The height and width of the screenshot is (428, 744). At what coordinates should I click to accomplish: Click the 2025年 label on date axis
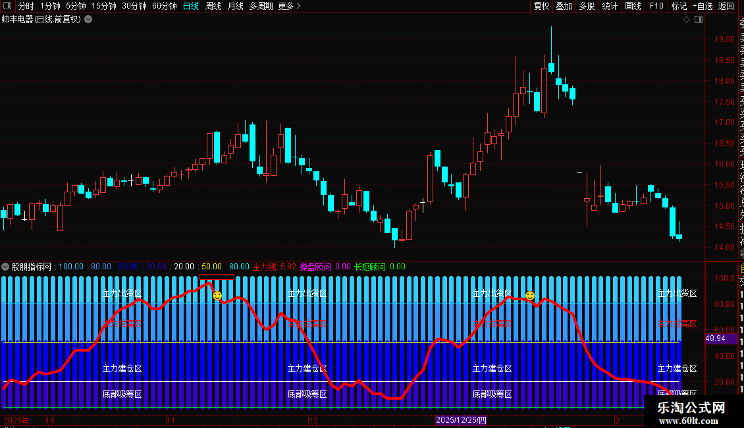pyautogui.click(x=16, y=420)
